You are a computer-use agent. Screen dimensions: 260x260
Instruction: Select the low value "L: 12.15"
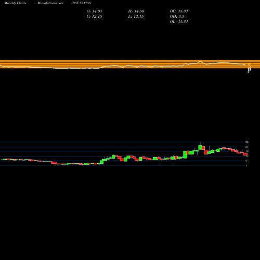tap(136, 16)
